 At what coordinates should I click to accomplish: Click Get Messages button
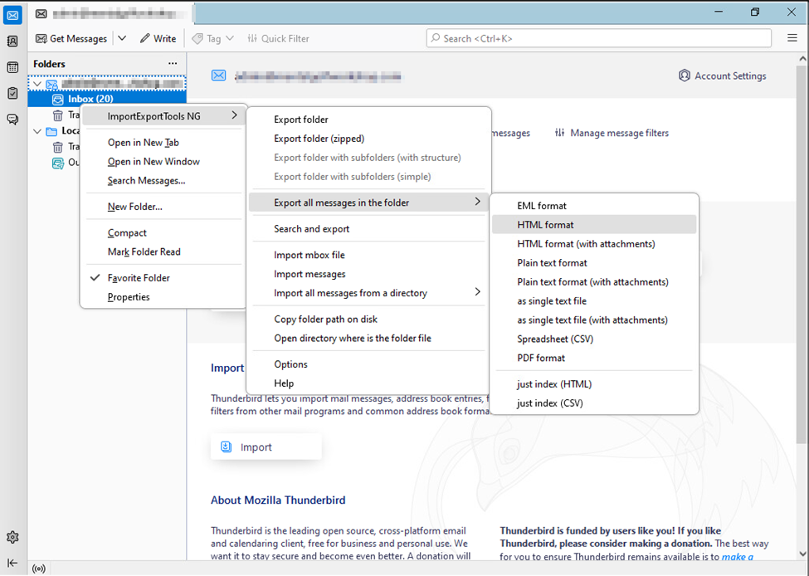tap(71, 39)
